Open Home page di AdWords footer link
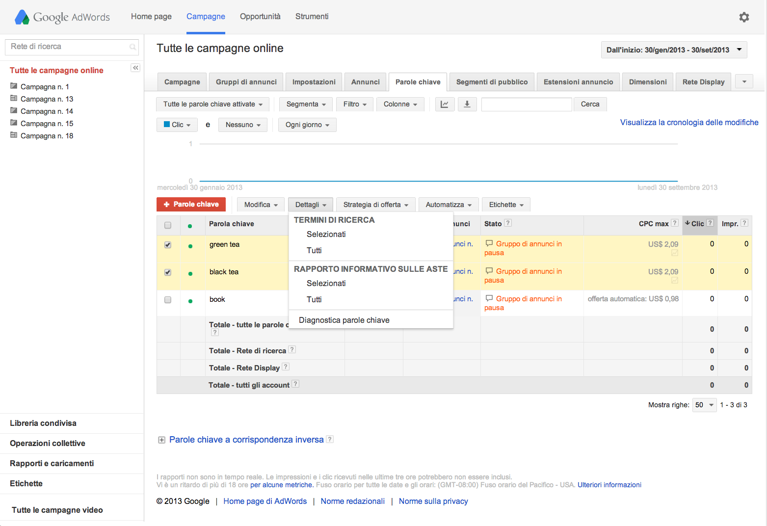The width and height of the screenshot is (767, 526). 265,501
